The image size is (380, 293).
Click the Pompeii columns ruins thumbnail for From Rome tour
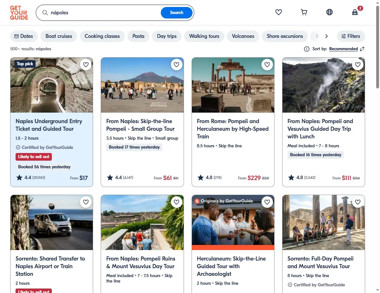pos(233,85)
